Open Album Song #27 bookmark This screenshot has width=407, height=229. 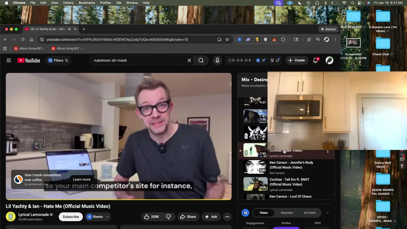tap(67, 48)
